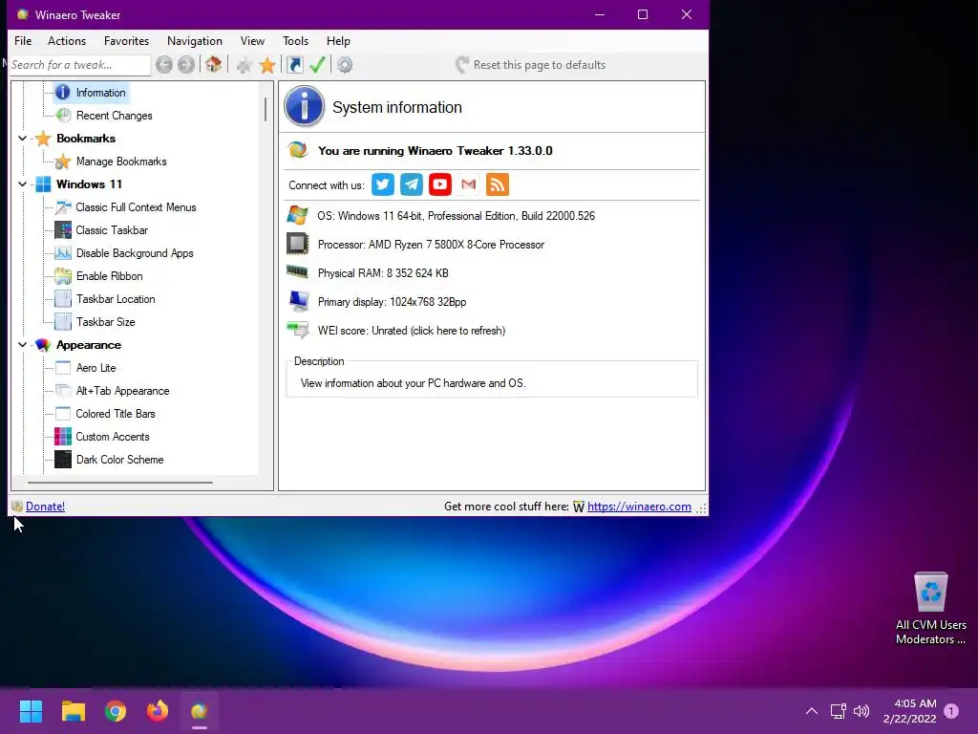978x734 pixels.
Task: Open settings via the gear toolbar icon
Action: coord(345,65)
